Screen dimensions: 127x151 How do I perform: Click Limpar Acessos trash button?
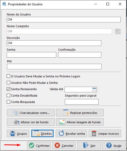click(105, 133)
